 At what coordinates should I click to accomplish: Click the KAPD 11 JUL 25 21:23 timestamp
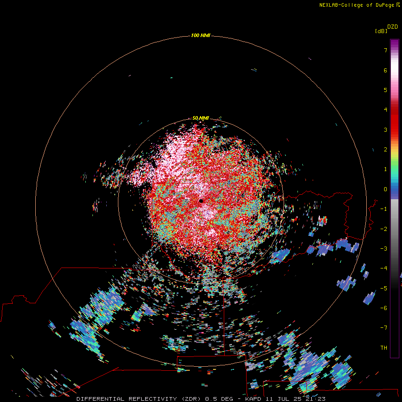285,399
